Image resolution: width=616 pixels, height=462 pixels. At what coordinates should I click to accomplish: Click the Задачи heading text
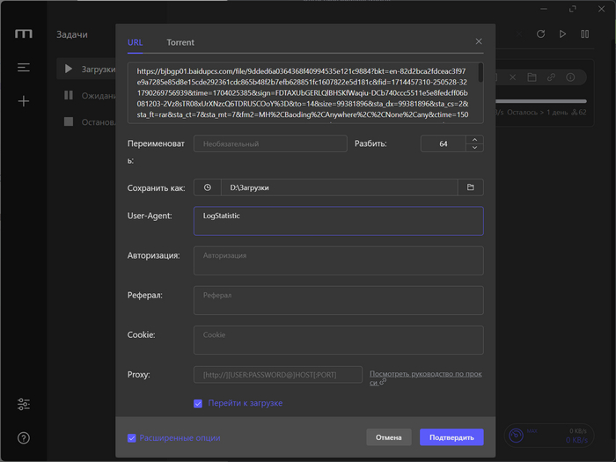click(x=72, y=34)
